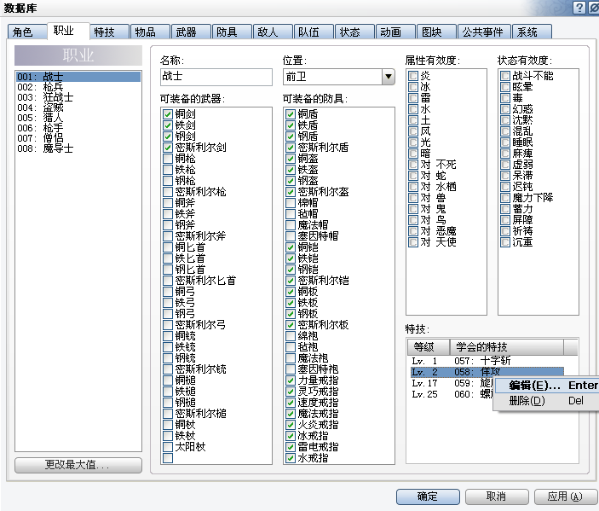
Task: Open the 物品 tab
Action: coord(150,32)
